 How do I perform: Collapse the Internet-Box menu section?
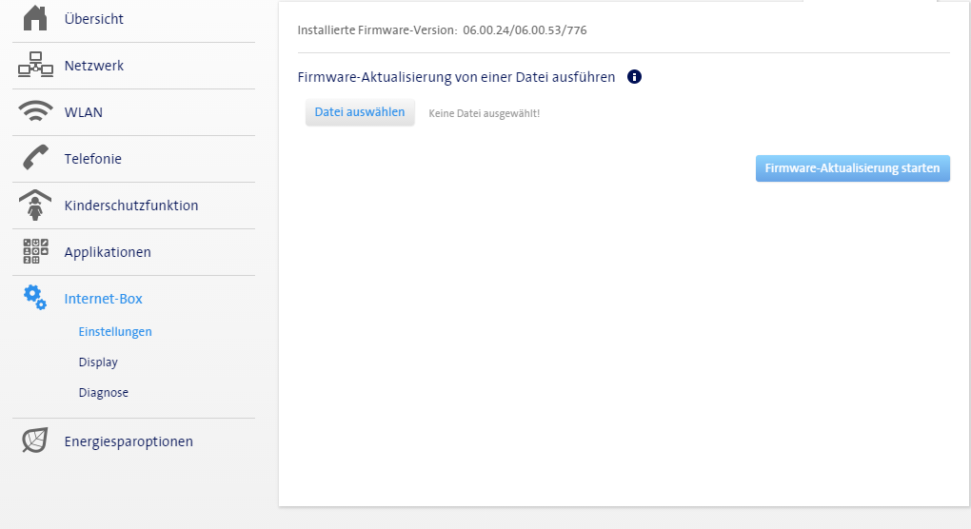[104, 298]
